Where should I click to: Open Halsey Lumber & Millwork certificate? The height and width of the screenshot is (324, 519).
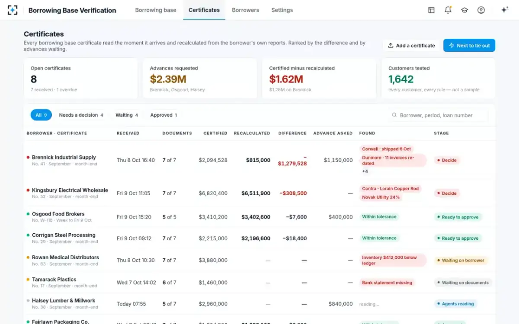click(259, 304)
